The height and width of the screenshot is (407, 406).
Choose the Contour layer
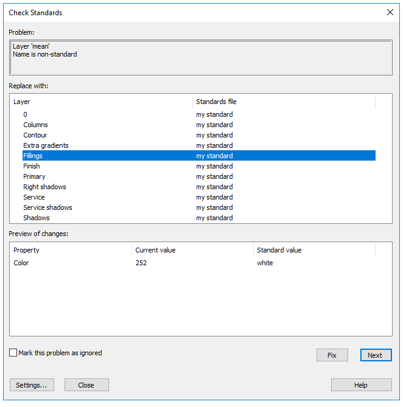35,135
